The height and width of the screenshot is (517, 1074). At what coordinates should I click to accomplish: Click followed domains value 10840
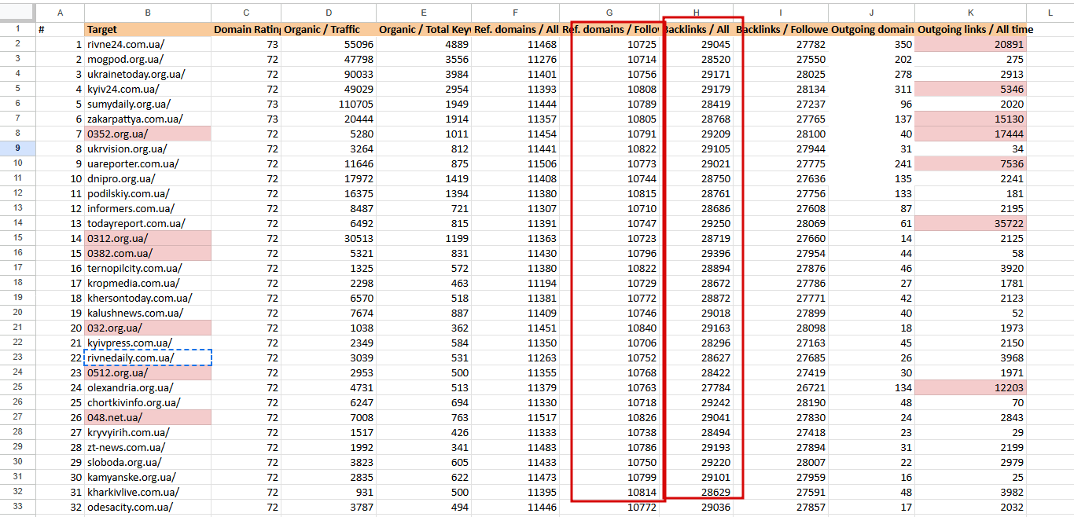click(x=609, y=328)
